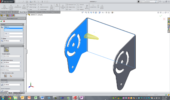Select the Indent depth radio button

(x=2, y=54)
